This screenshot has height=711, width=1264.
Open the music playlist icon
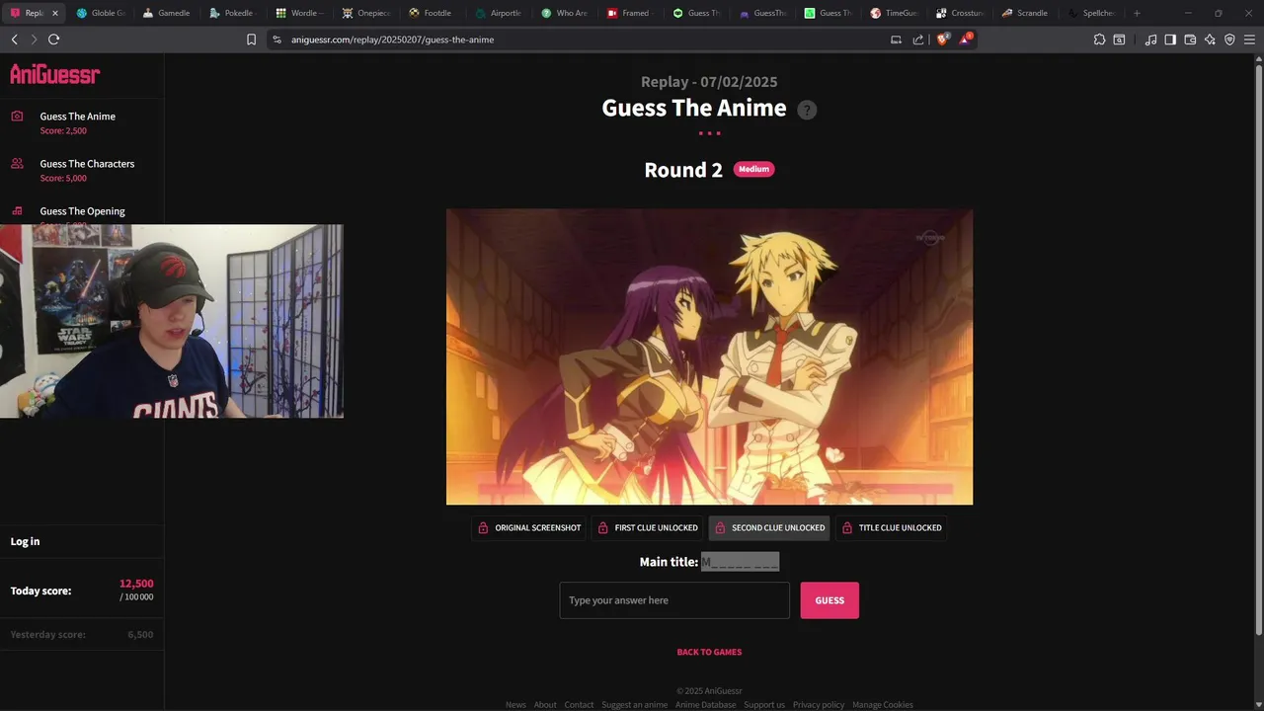[1150, 39]
